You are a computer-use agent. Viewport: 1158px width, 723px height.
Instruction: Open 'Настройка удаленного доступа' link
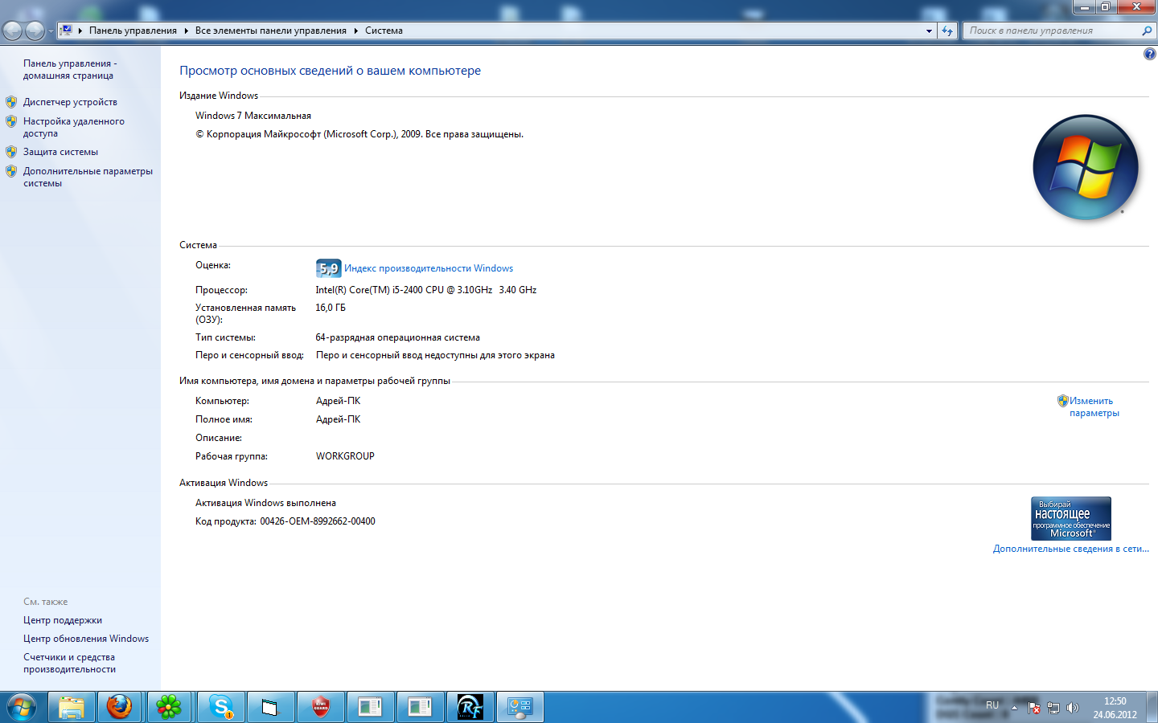74,127
